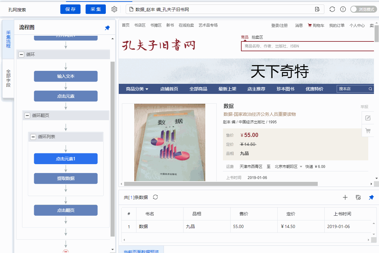Image resolution: width=379 pixels, height=253 pixels.
Task: Select the 点击翻页 flow step
Action: click(x=66, y=210)
